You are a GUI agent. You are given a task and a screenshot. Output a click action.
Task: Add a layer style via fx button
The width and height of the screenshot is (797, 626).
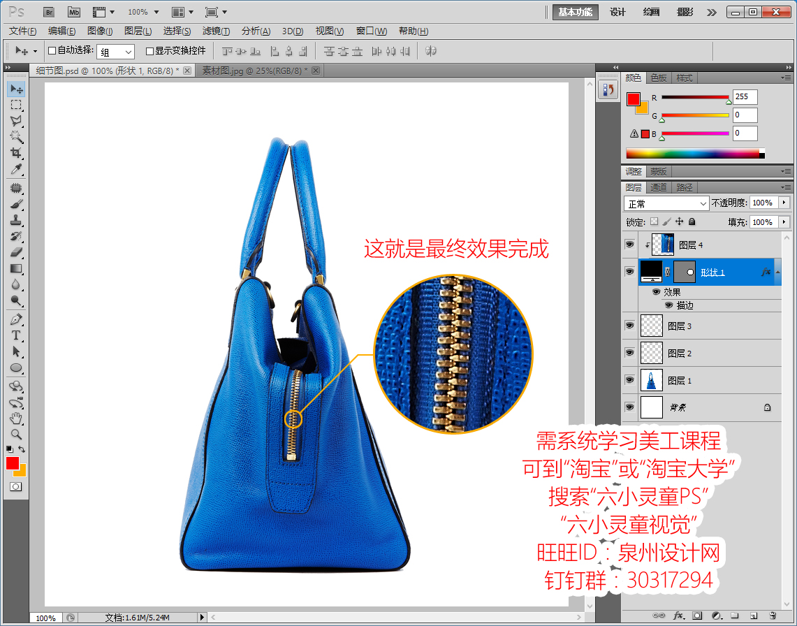click(x=678, y=616)
